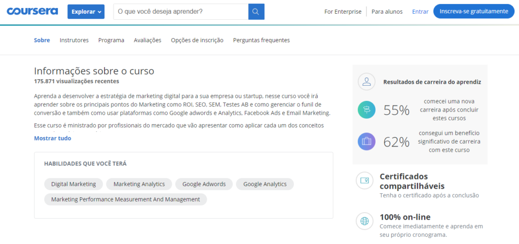
Task: Click 'consegui um benefício significativo' description text
Action: (449, 142)
